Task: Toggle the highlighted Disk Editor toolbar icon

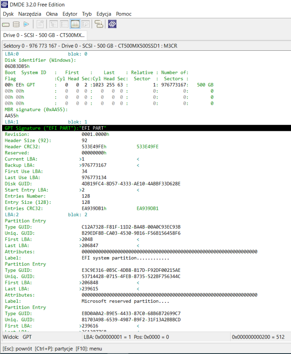Action: tap(75, 24)
